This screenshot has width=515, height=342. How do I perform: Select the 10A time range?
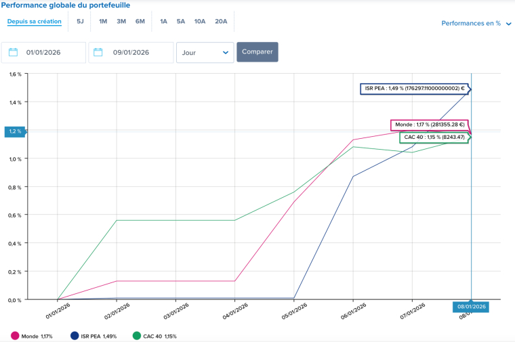coord(200,22)
